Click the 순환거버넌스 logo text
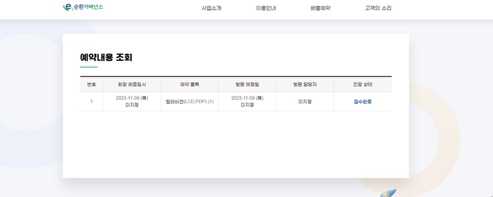The width and height of the screenshot is (493, 197). pyautogui.click(x=88, y=7)
